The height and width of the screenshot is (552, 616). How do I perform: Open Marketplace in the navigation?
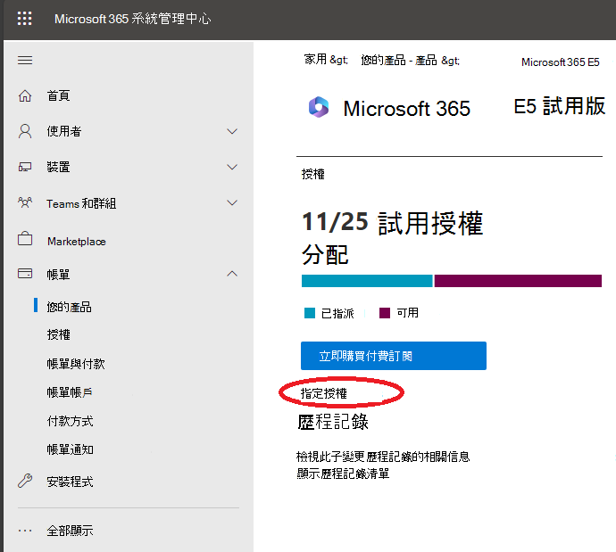pos(77,242)
